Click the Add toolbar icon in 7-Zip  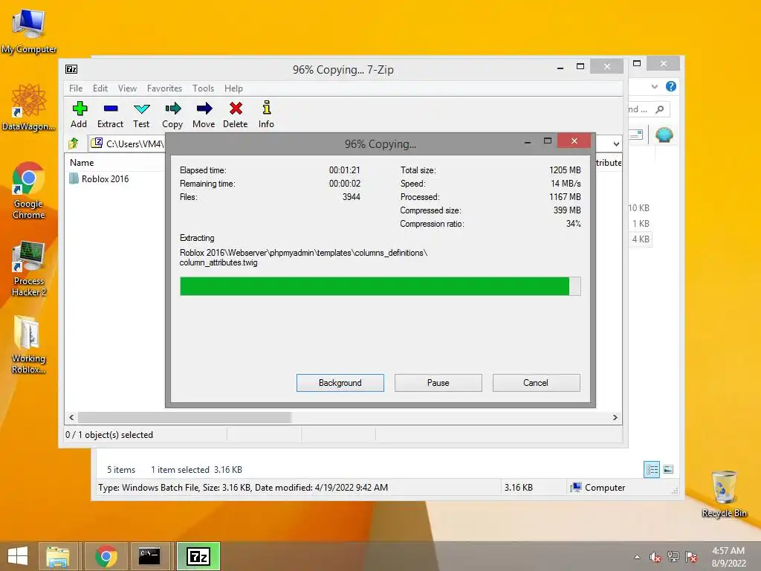point(79,114)
